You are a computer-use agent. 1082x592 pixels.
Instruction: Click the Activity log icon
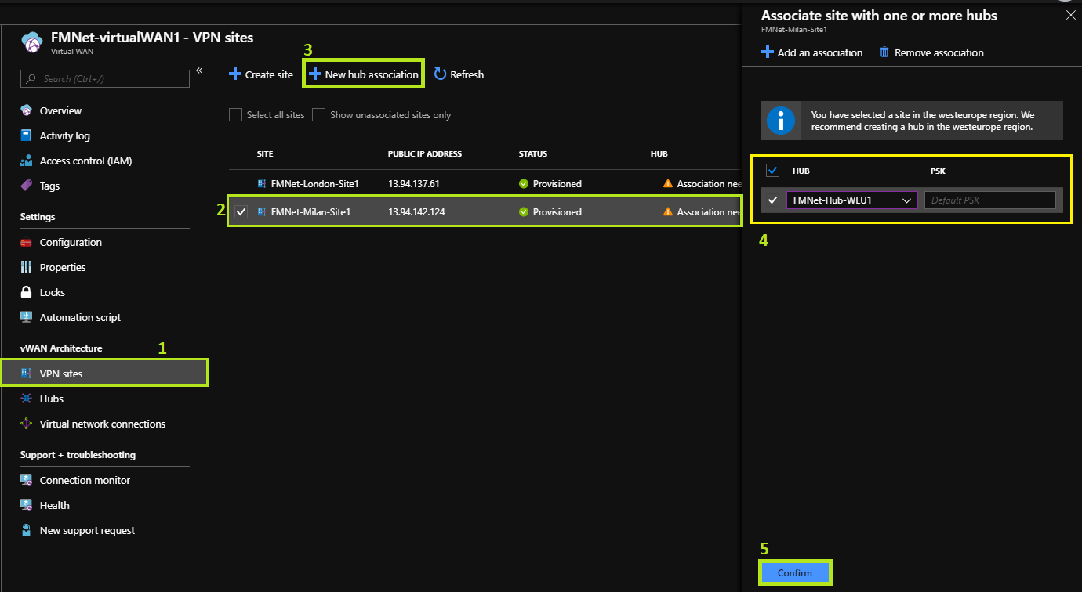[27, 135]
